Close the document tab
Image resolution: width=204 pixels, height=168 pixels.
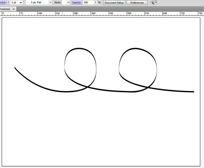pyautogui.click(x=14, y=9)
